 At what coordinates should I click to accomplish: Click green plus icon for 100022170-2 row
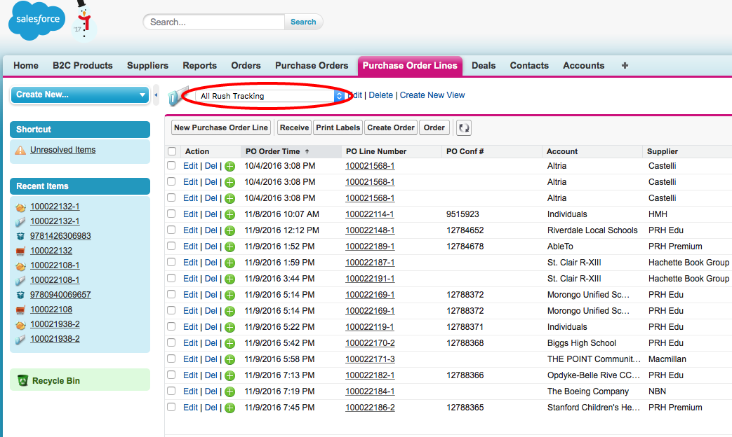pos(229,344)
